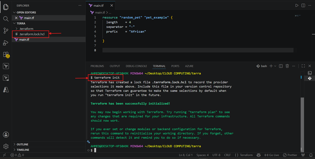
Task: Open Manage settings gear icon
Action: [x=6, y=146]
